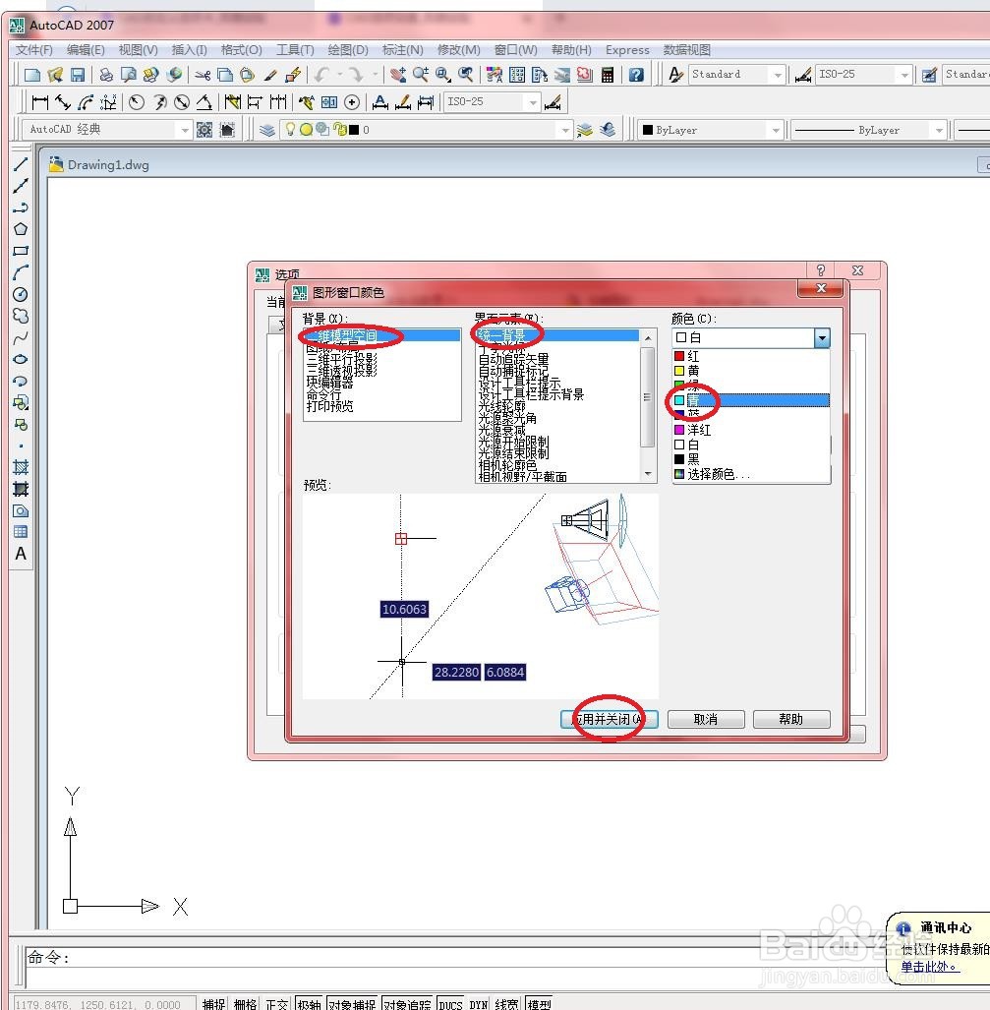Open Help with the question mark toolbar icon
This screenshot has height=1010, width=990.
pyautogui.click(x=636, y=75)
